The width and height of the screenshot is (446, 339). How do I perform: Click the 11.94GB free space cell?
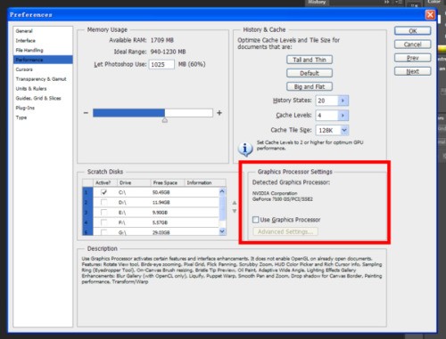coord(161,202)
